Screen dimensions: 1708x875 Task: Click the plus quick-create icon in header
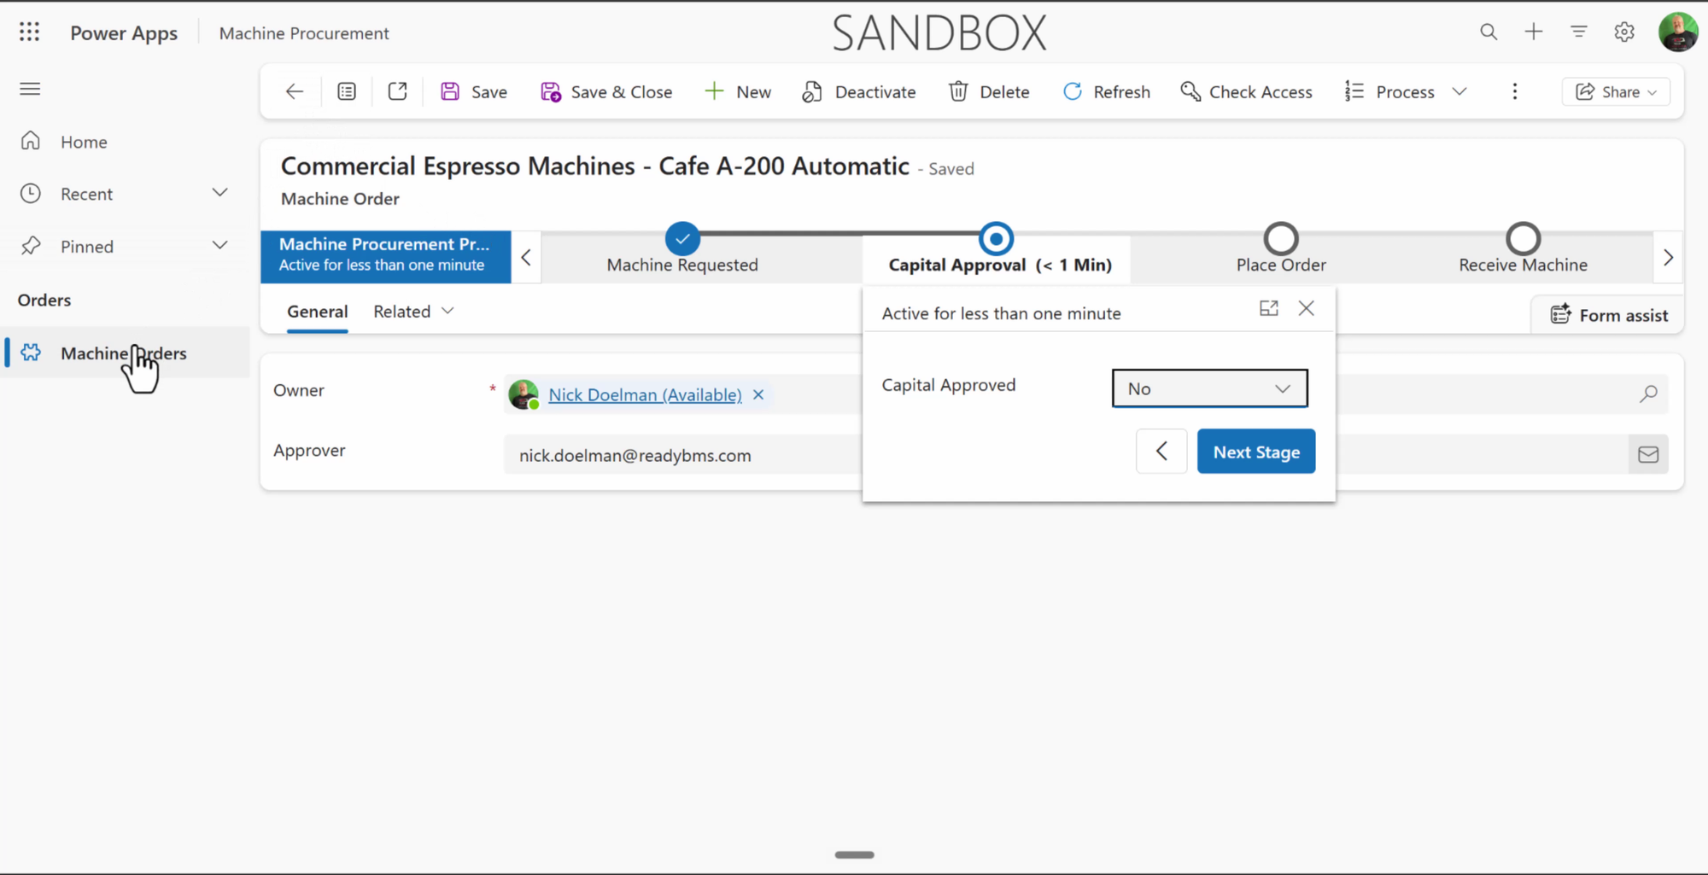click(x=1534, y=32)
